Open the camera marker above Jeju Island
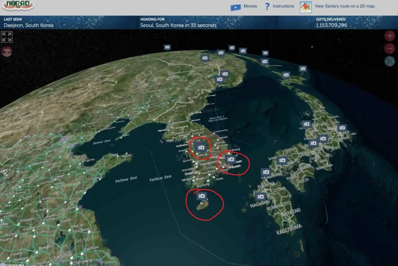Screen dimensions: 398x266 point(202,196)
